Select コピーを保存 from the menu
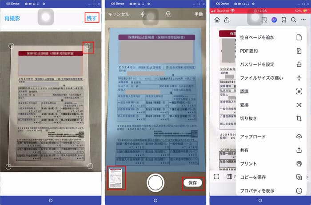This screenshot has width=311, height=205. point(271,177)
